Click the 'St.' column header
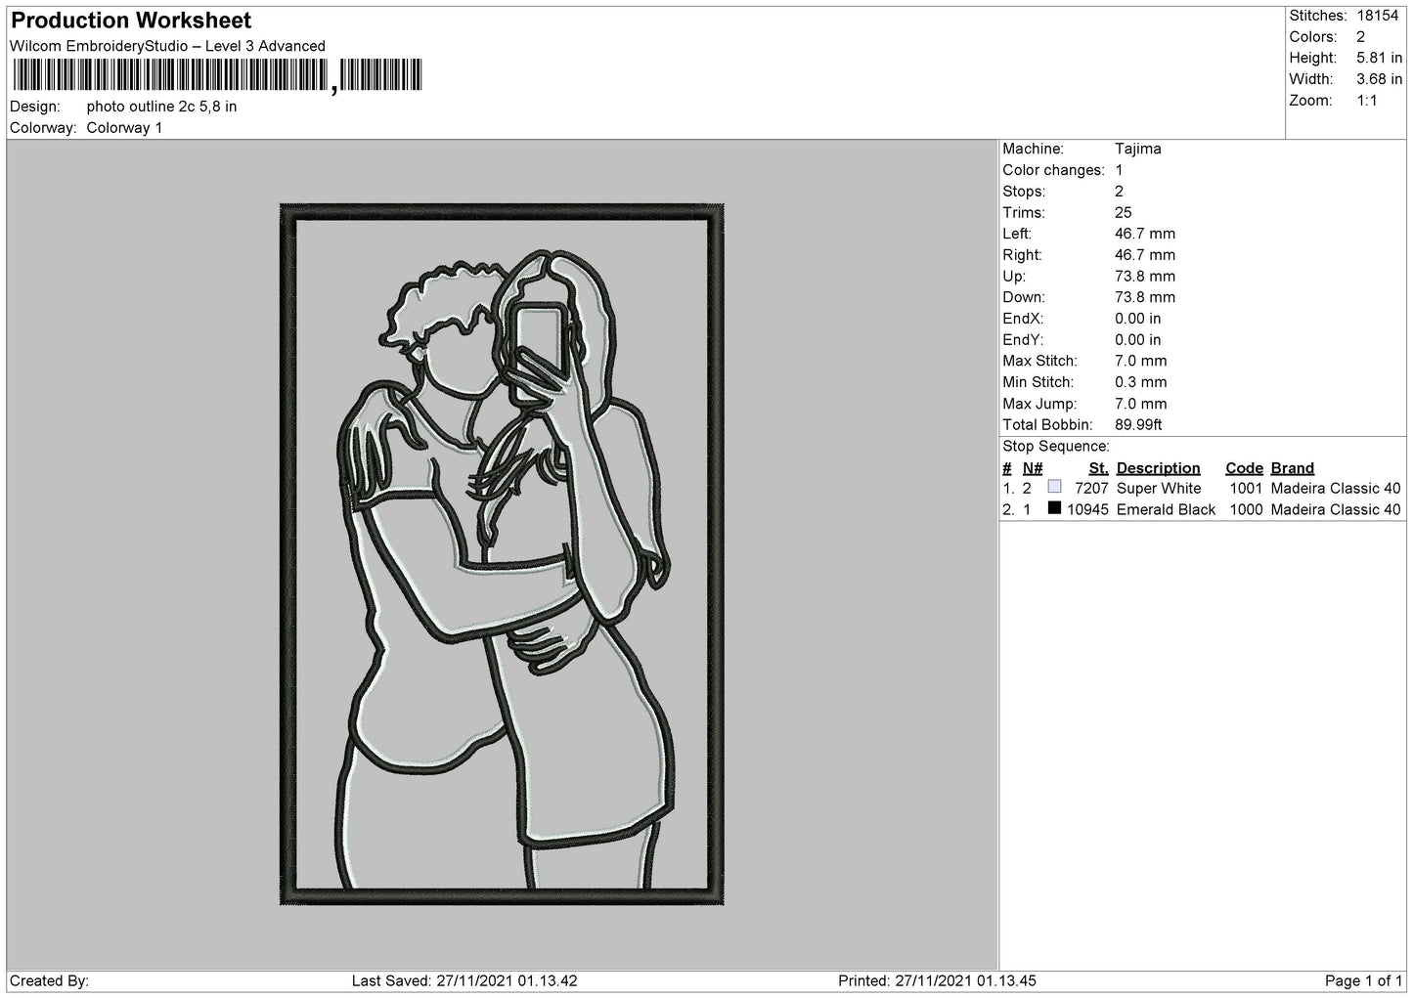Image resolution: width=1413 pixels, height=998 pixels. pyautogui.click(x=1098, y=468)
